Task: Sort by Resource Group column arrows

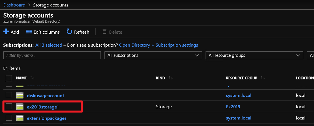Action: [263, 78]
